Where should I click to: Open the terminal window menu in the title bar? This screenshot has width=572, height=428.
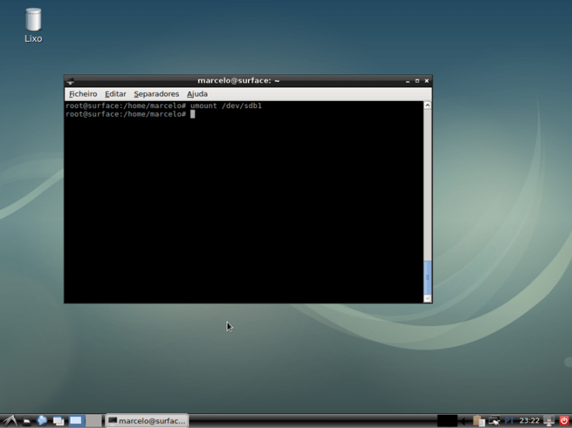click(71, 80)
